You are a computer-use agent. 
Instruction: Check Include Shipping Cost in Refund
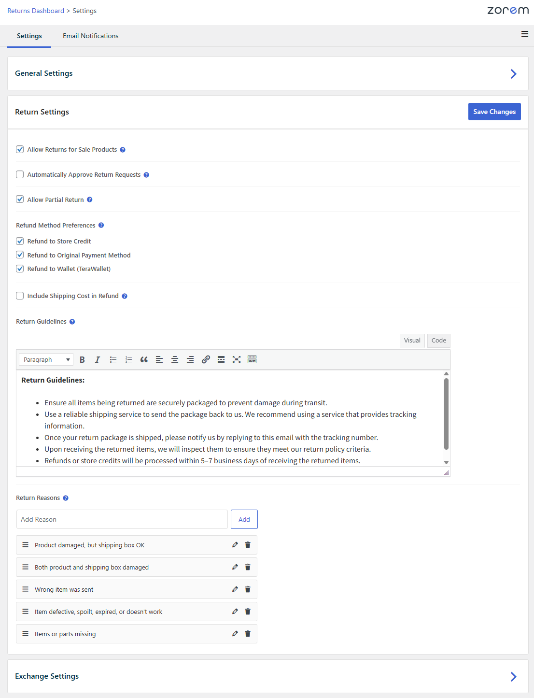pos(20,296)
